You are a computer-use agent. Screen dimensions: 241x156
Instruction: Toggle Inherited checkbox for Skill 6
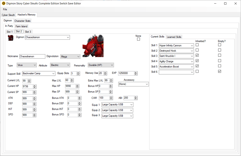197,71
